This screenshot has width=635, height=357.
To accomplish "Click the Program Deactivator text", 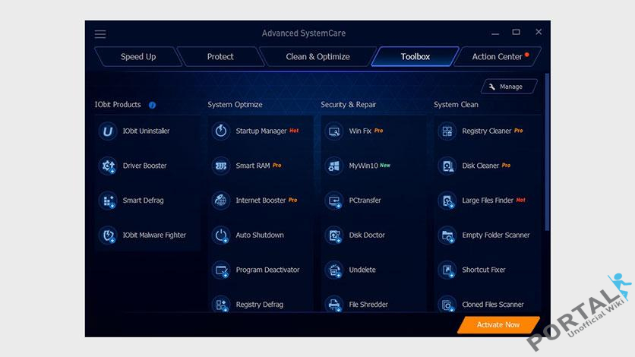I will coord(267,270).
